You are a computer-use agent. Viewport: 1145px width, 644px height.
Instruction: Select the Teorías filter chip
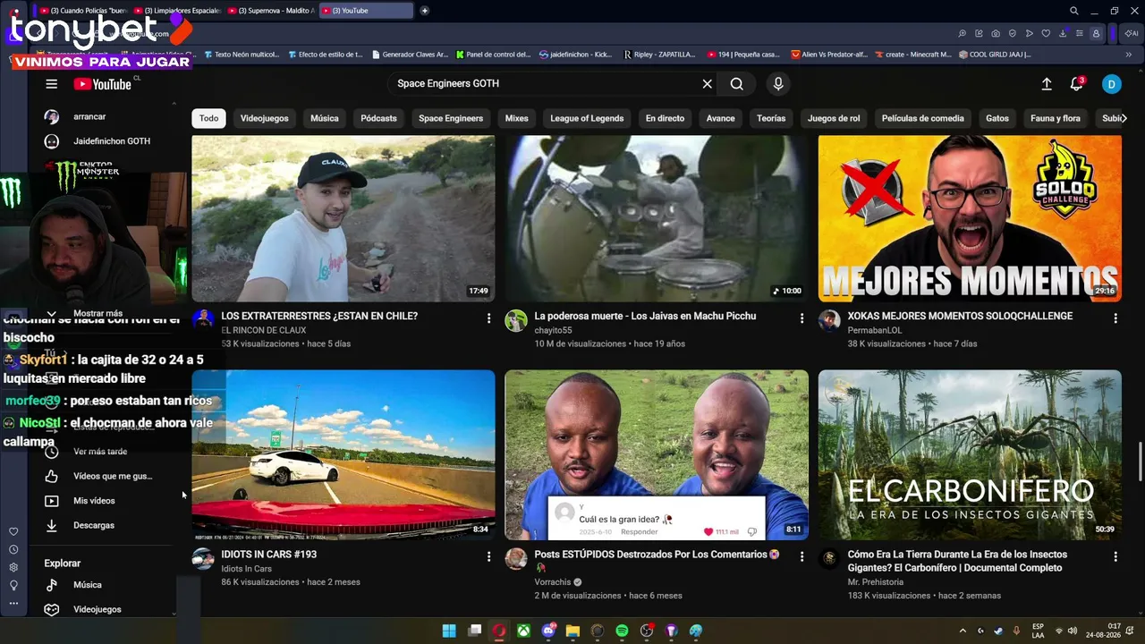pos(771,118)
